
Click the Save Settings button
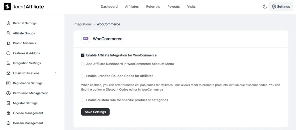pyautogui.click(x=95, y=112)
